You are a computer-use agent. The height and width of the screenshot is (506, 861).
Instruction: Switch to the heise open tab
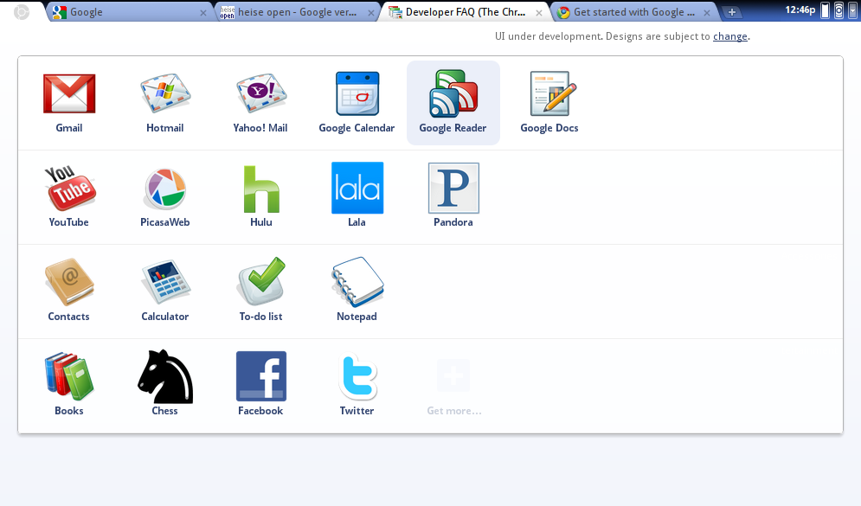pos(297,12)
